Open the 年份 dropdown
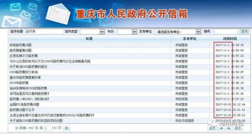252x134 pixels. (x=127, y=32)
